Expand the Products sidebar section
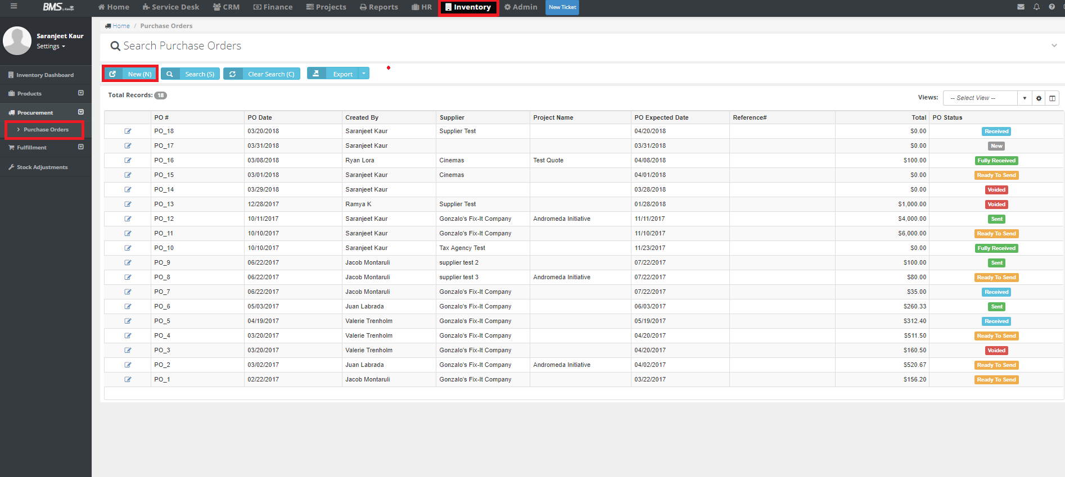The image size is (1065, 477). 80,93
